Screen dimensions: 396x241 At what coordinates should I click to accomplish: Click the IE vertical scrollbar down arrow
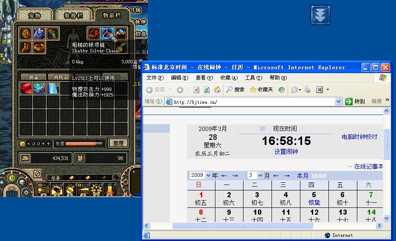(386, 218)
